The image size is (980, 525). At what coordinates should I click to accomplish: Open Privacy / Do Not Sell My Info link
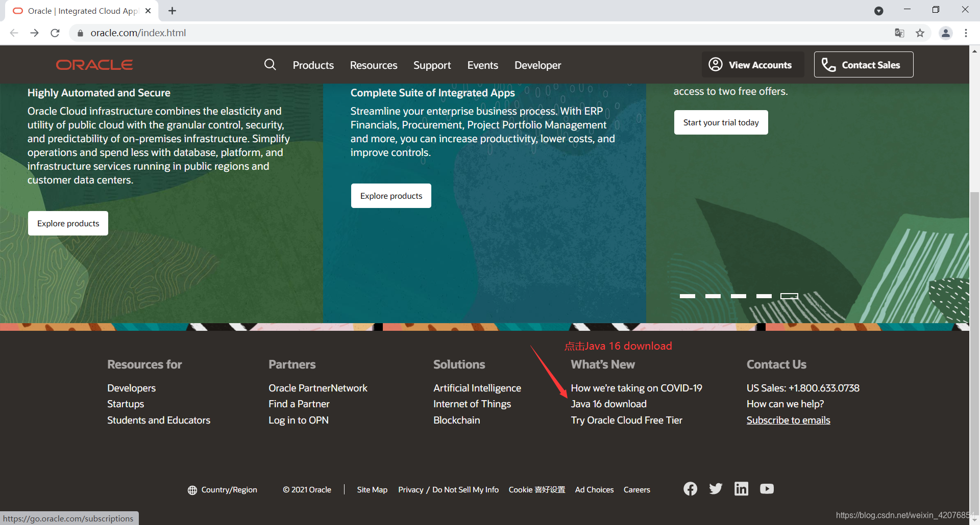(x=448, y=490)
